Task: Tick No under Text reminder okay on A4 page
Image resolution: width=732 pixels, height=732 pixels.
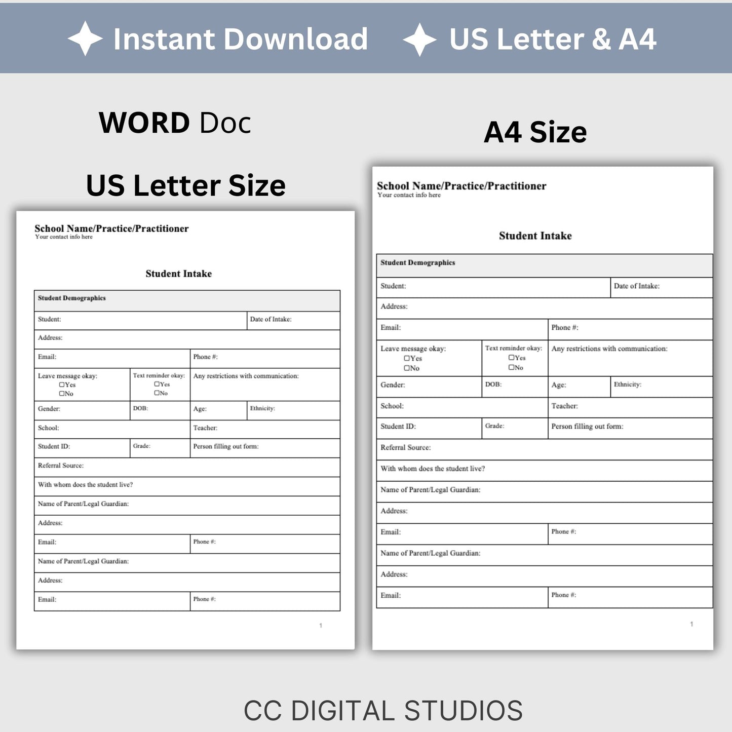Action: (512, 367)
